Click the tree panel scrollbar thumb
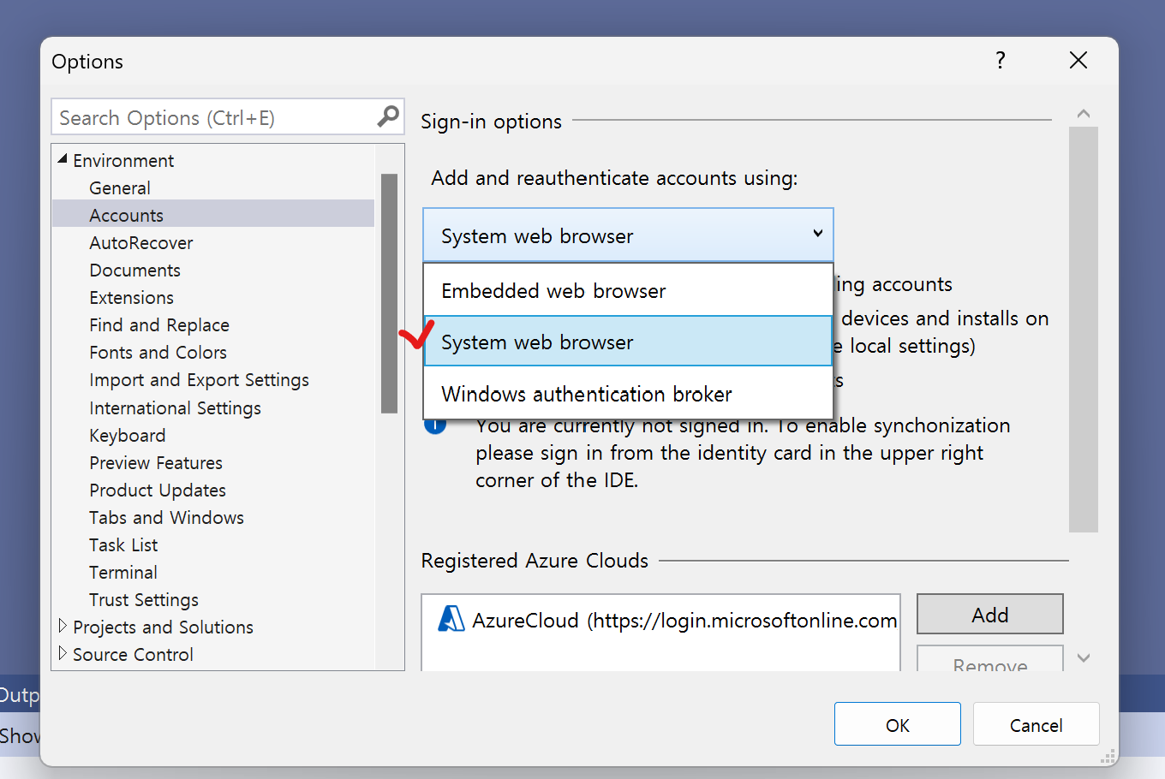The image size is (1165, 779). (389, 294)
